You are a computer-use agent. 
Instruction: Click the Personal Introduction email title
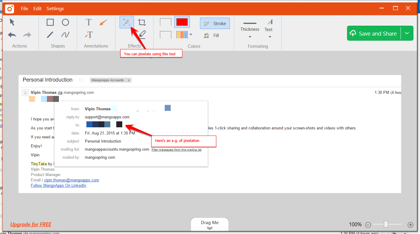(x=48, y=80)
